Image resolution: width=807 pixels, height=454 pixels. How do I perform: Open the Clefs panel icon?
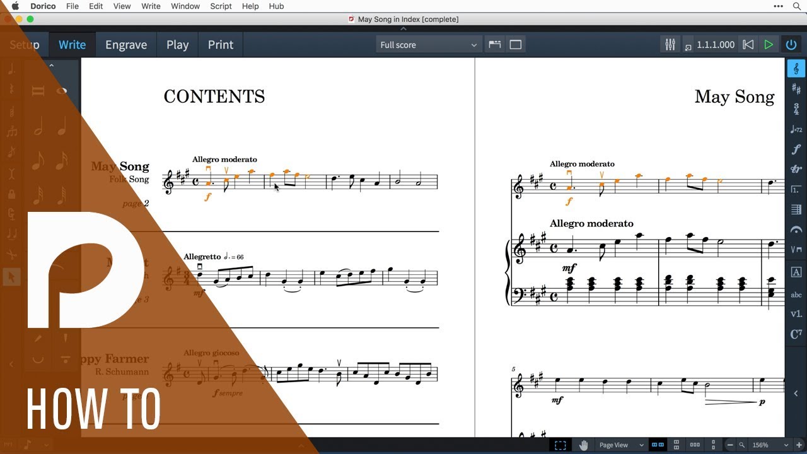[796, 69]
